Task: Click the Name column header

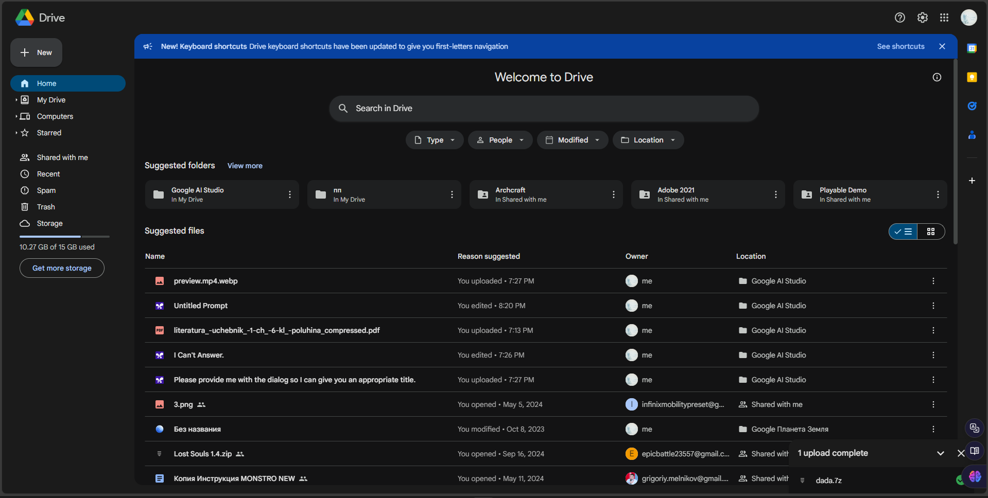Action: [x=155, y=256]
